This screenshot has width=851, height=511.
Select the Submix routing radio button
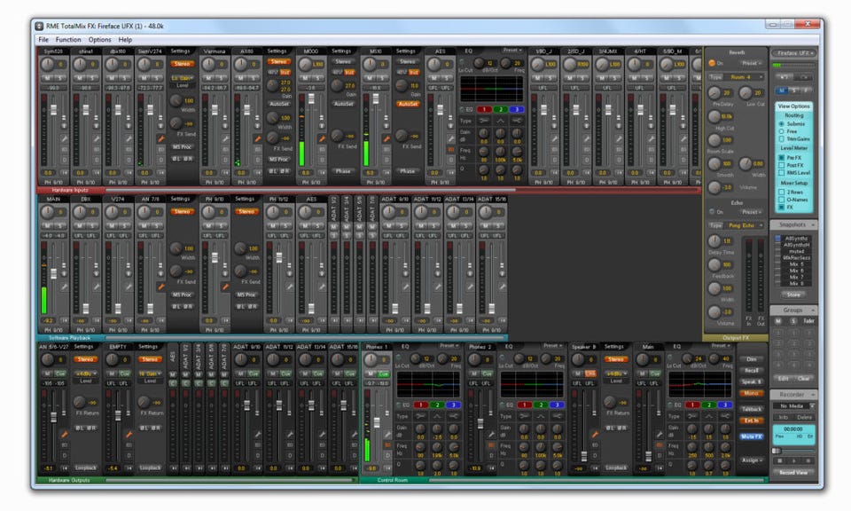coord(782,124)
